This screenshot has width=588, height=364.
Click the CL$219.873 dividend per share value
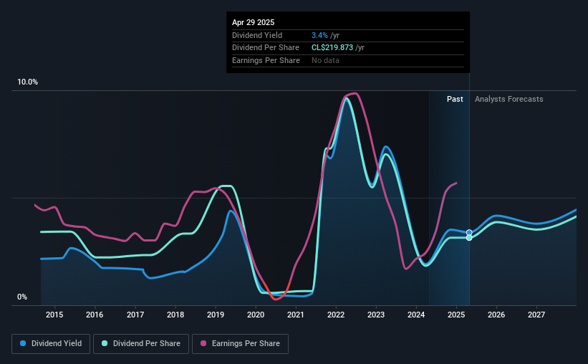(x=332, y=48)
